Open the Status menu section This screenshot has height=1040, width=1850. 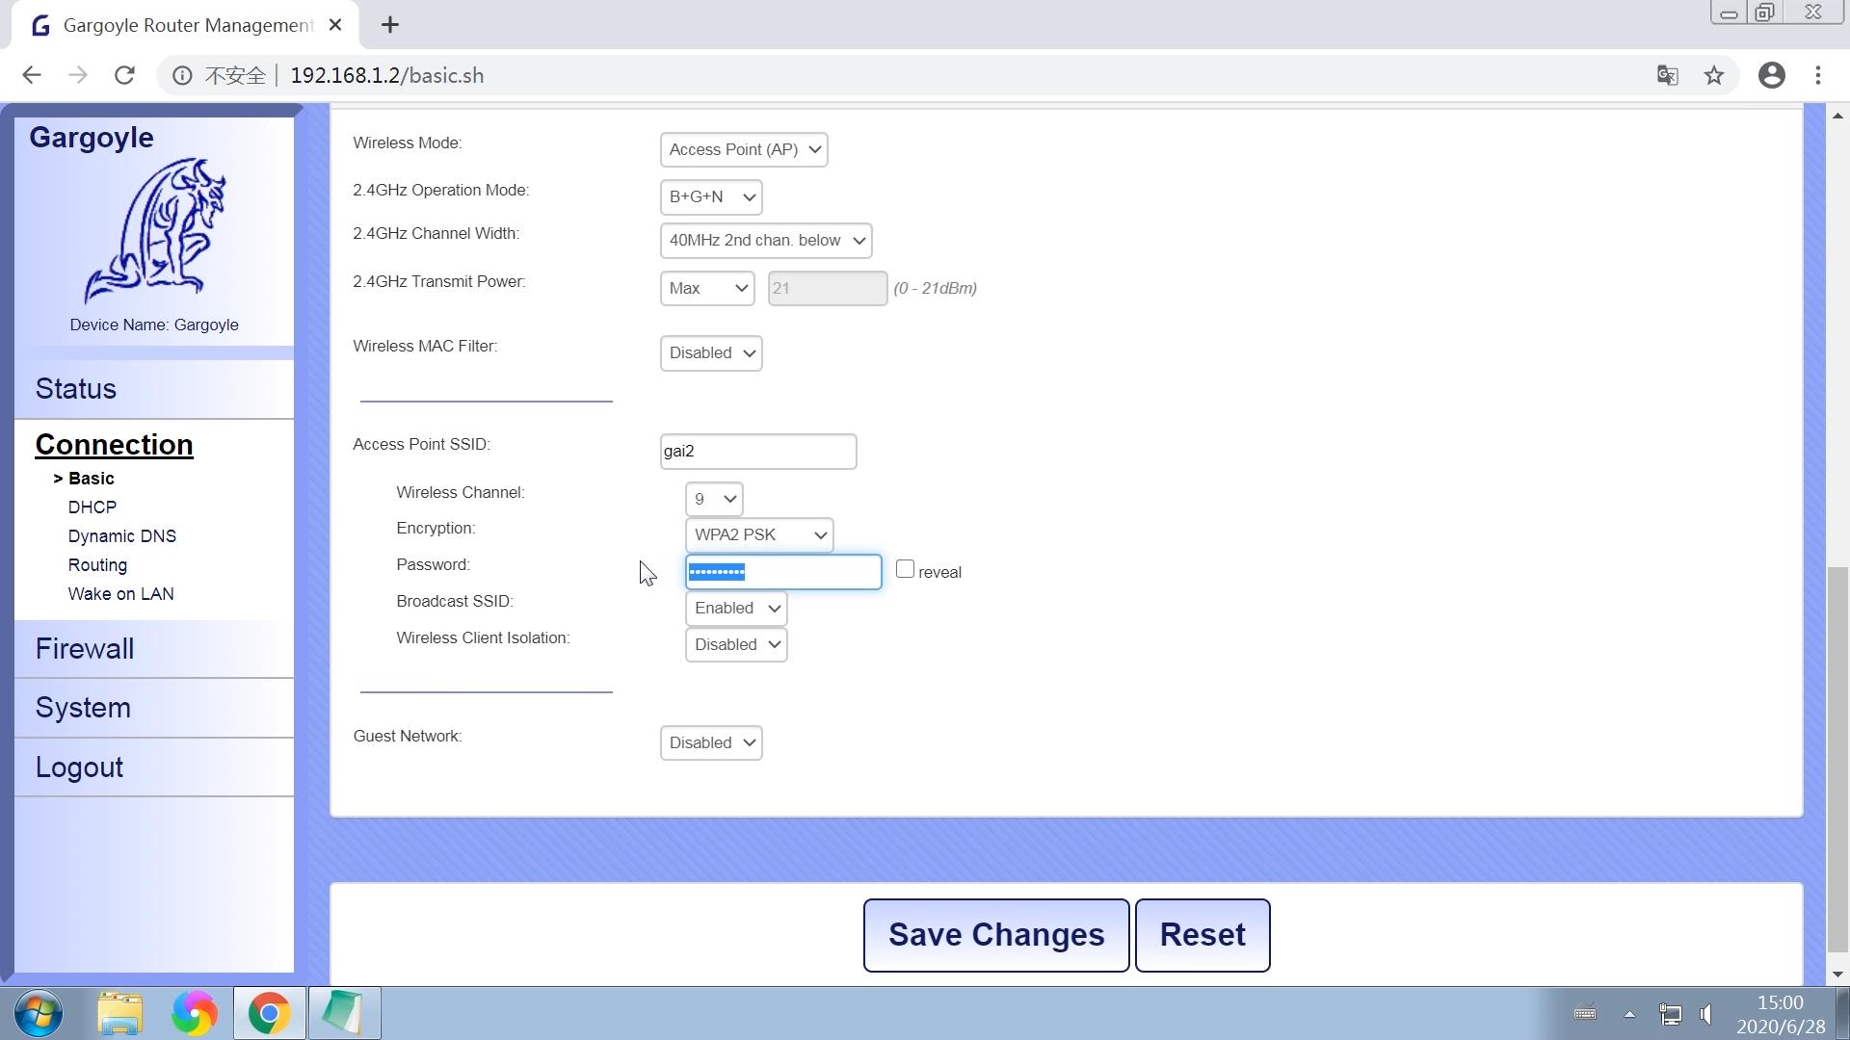[x=76, y=389]
